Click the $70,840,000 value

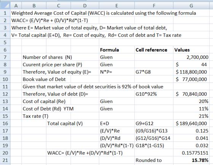point(191,94)
